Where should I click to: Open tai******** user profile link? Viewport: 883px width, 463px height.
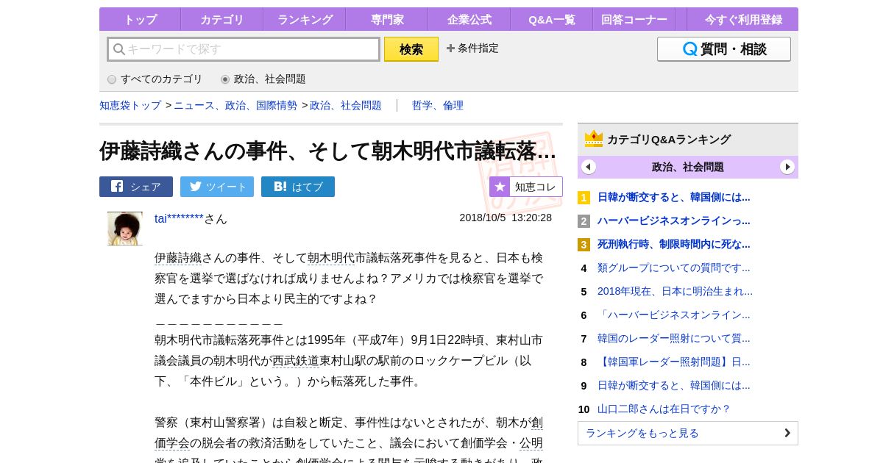179,218
